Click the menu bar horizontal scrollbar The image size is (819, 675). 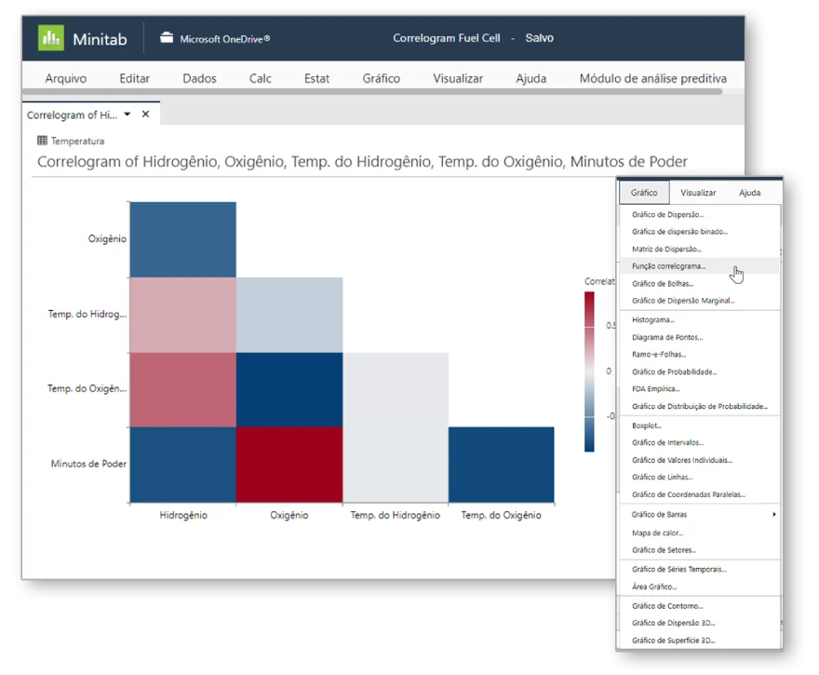click(x=372, y=91)
